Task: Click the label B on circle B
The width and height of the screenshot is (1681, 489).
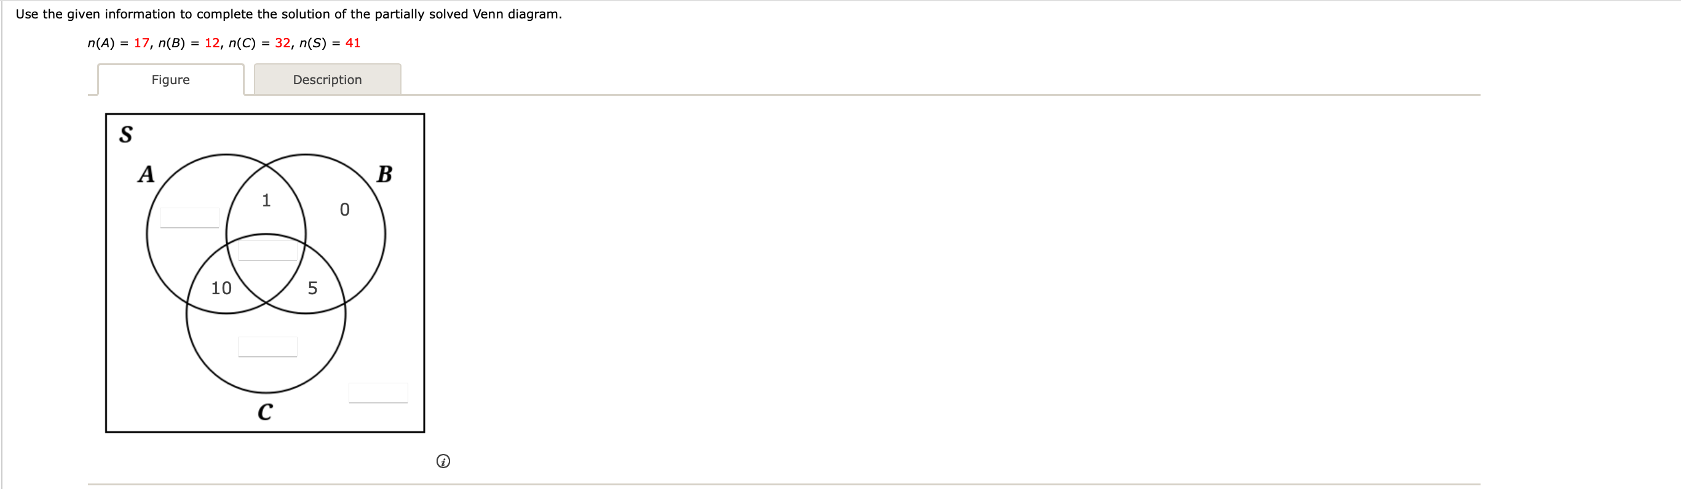Action: [386, 173]
